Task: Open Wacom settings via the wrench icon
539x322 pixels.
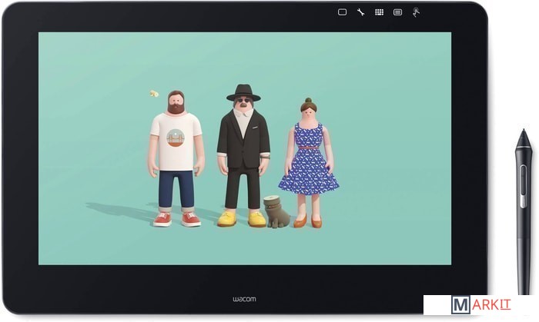Action: click(360, 12)
